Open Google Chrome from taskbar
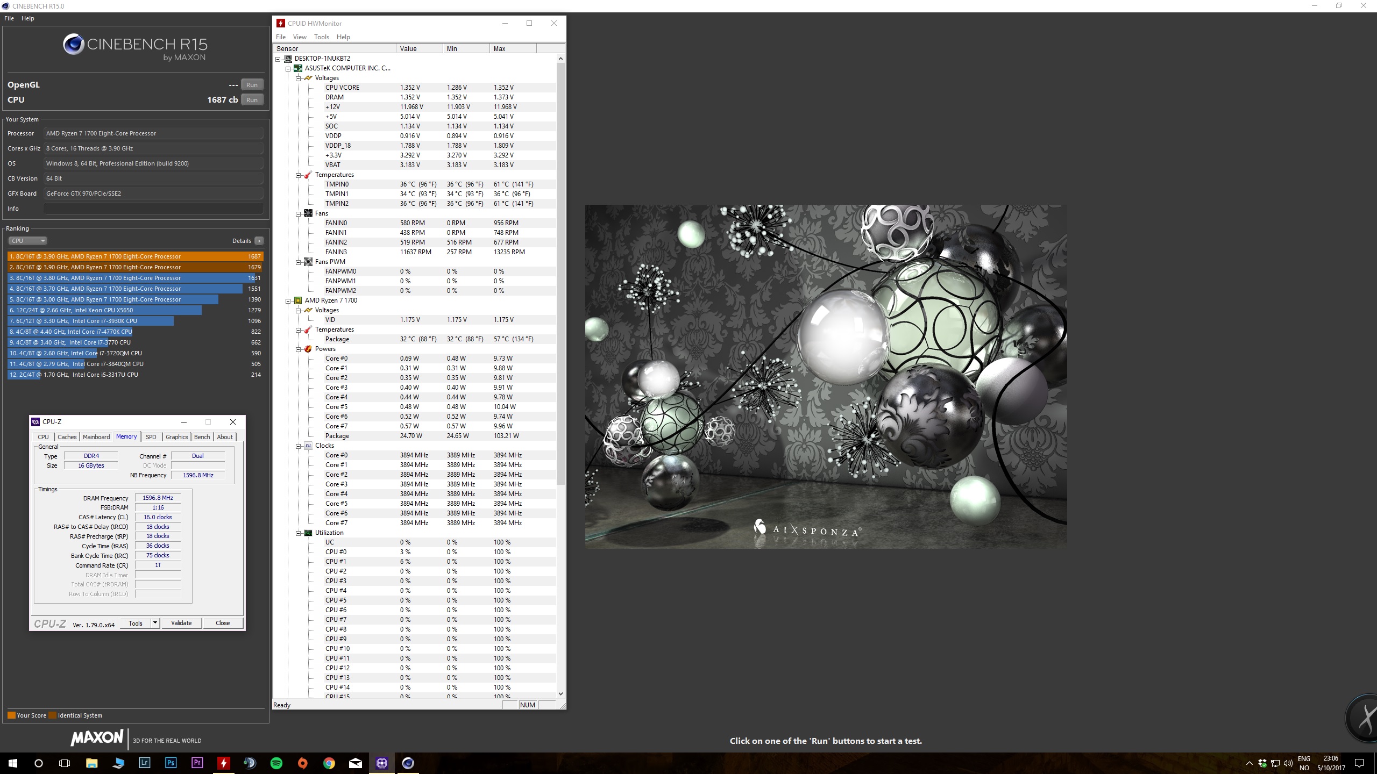This screenshot has width=1377, height=774. pyautogui.click(x=329, y=763)
